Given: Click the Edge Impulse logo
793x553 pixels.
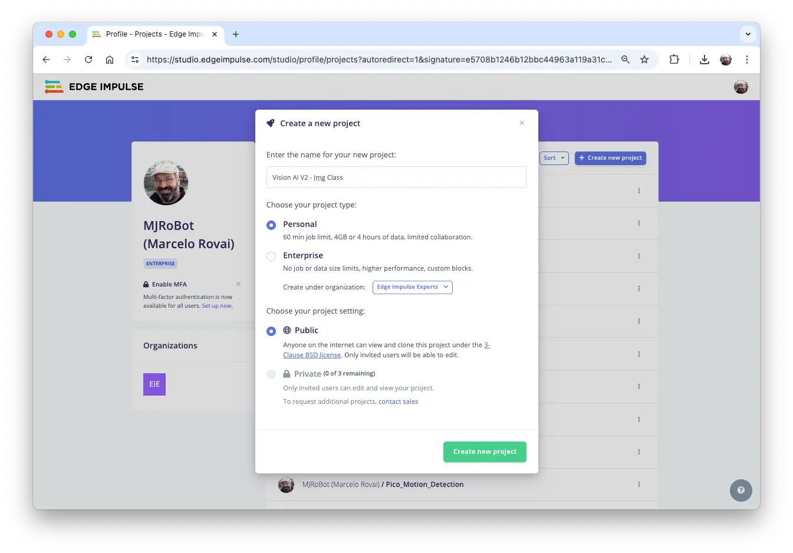Looking at the screenshot, I should coord(94,87).
